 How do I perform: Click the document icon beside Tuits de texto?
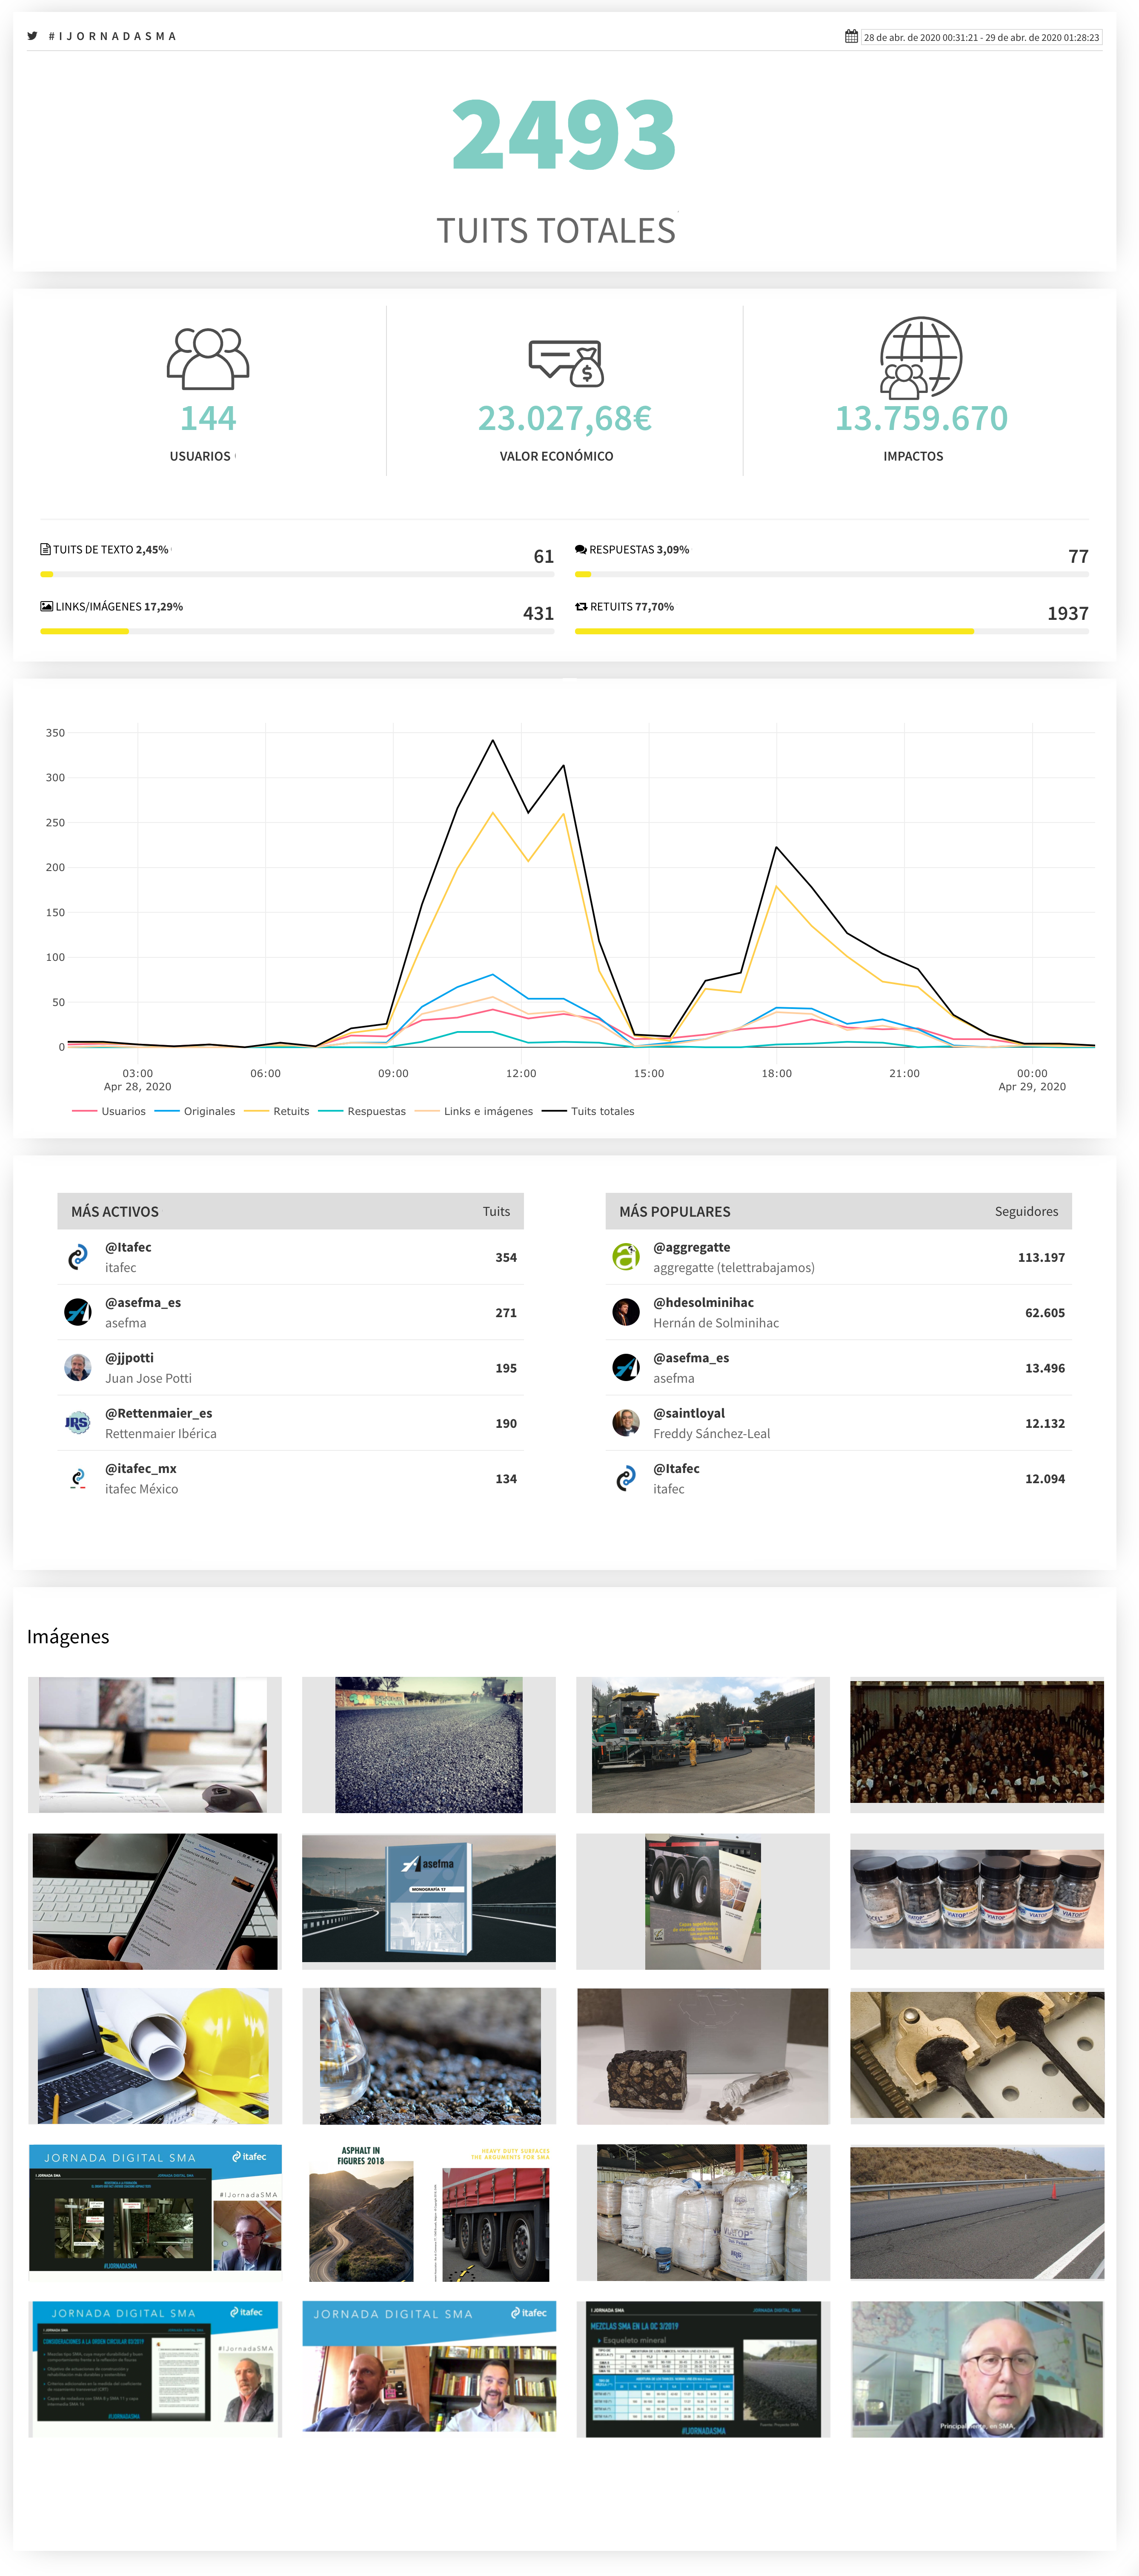[x=45, y=549]
